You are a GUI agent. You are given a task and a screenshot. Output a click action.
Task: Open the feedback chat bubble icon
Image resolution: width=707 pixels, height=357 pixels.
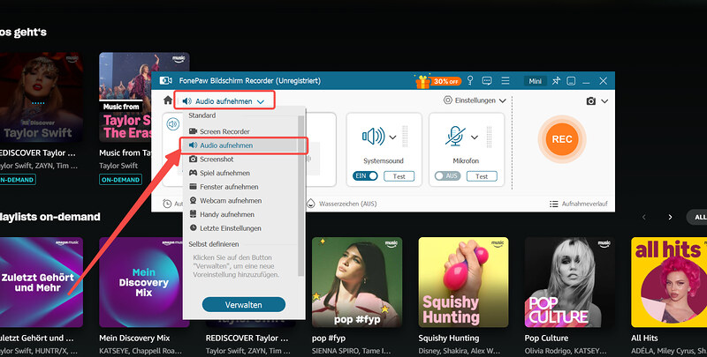click(487, 81)
